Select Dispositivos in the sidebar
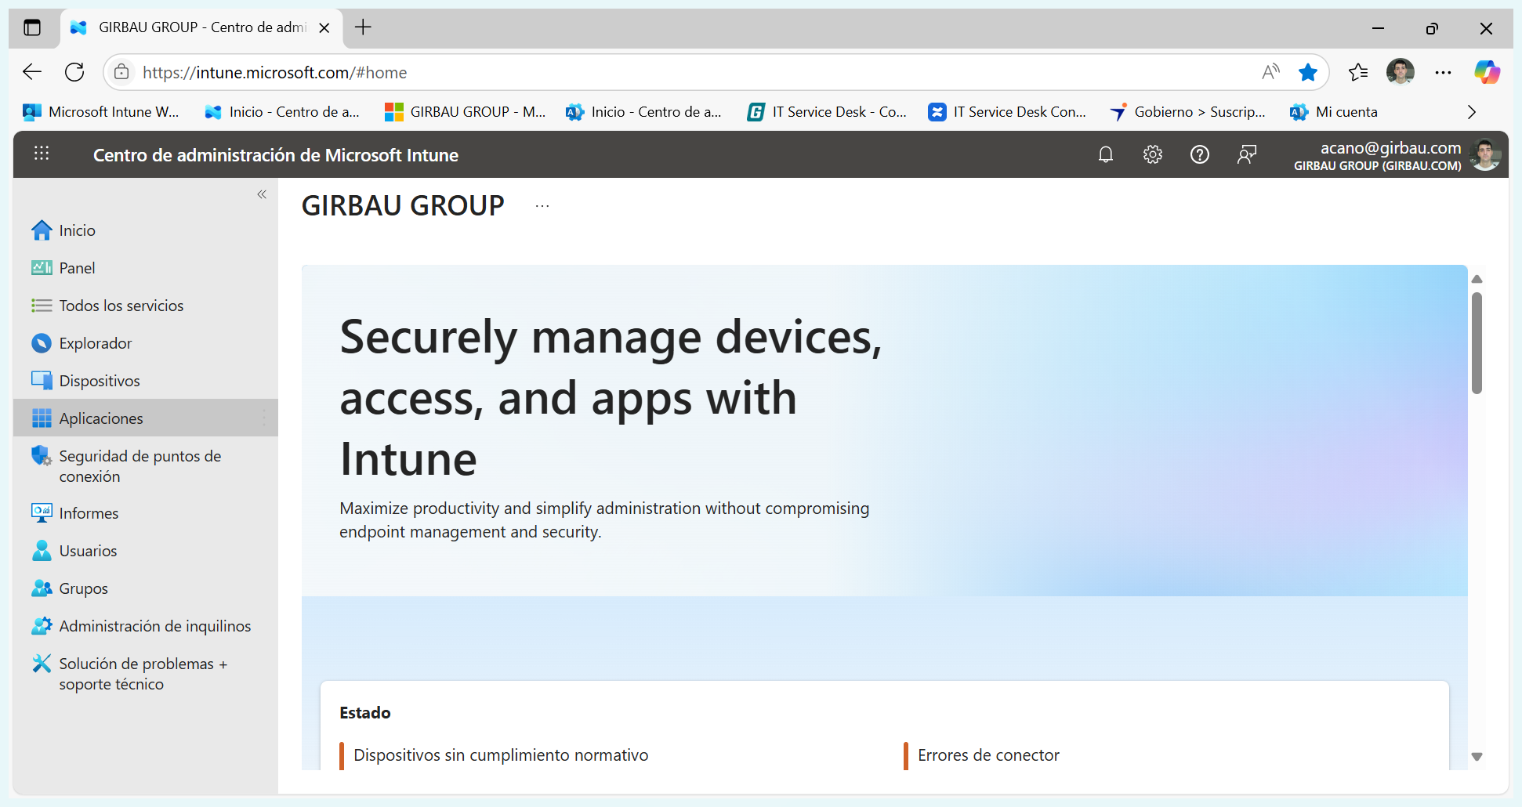1522x807 pixels. (x=100, y=381)
